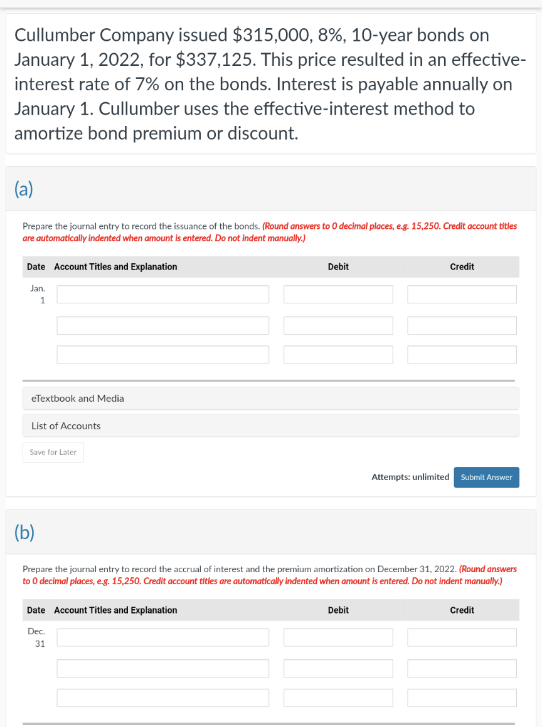Click the third account title field in part (a)
This screenshot has height=727, width=542.
(162, 354)
